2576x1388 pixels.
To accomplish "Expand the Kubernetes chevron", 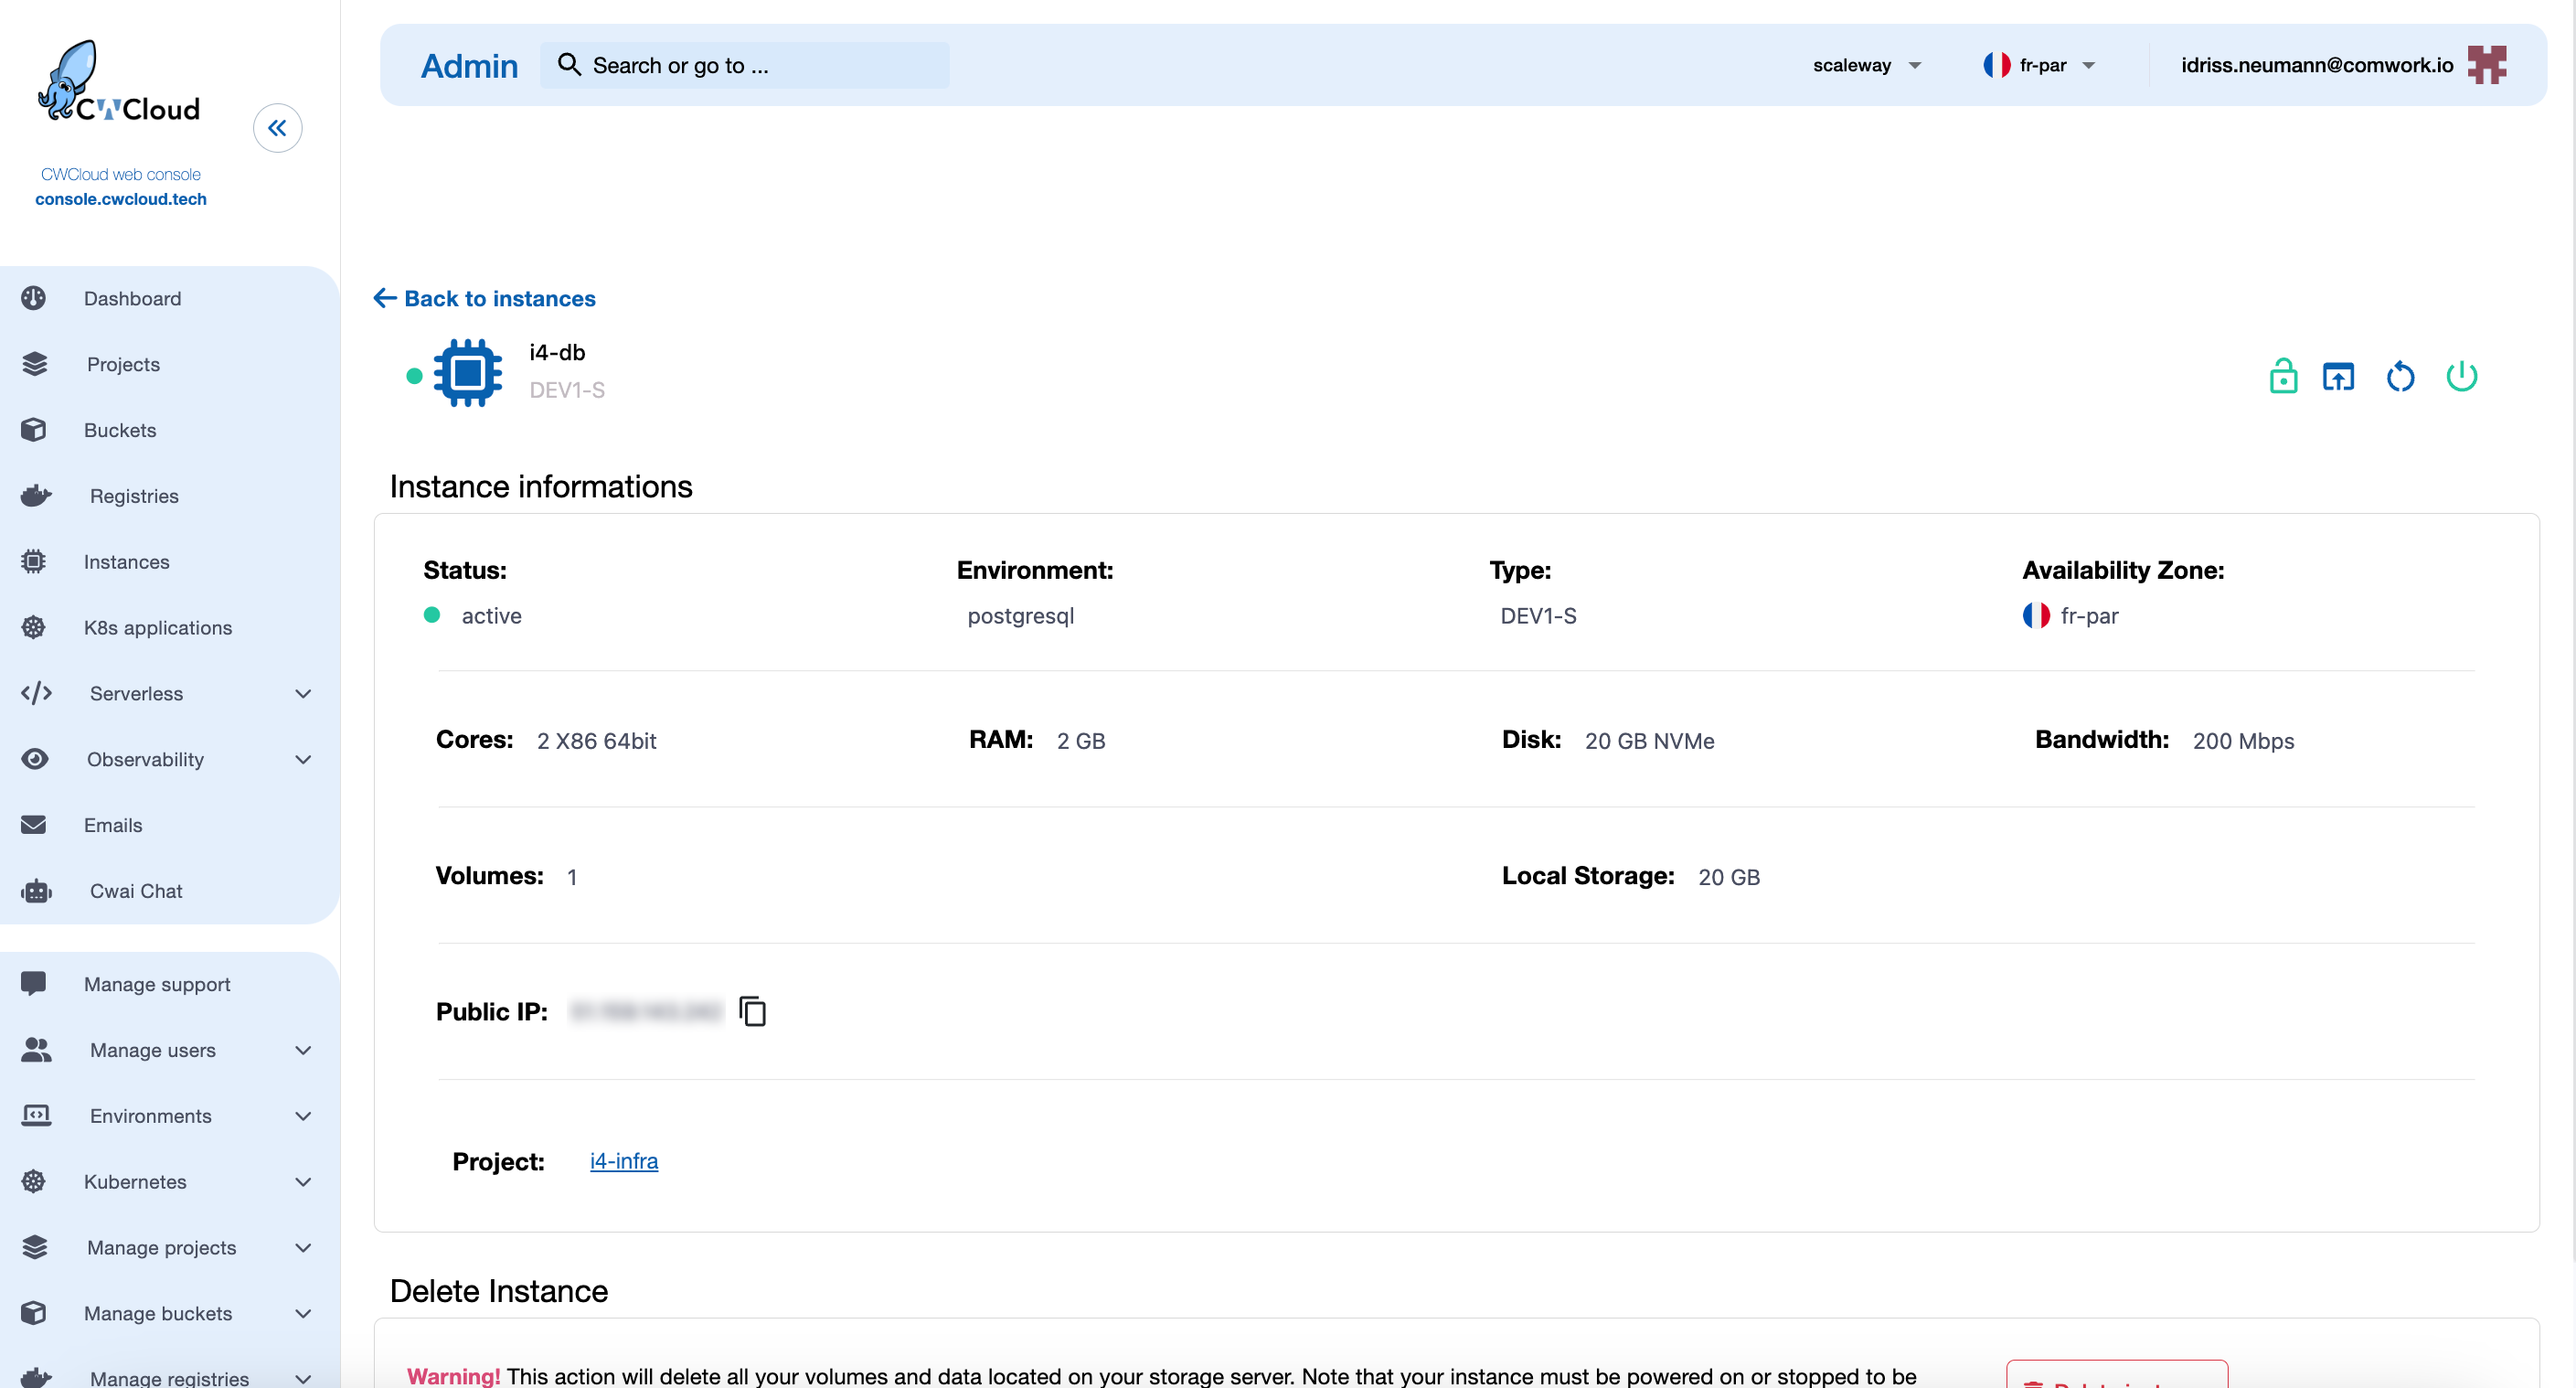I will point(303,1181).
